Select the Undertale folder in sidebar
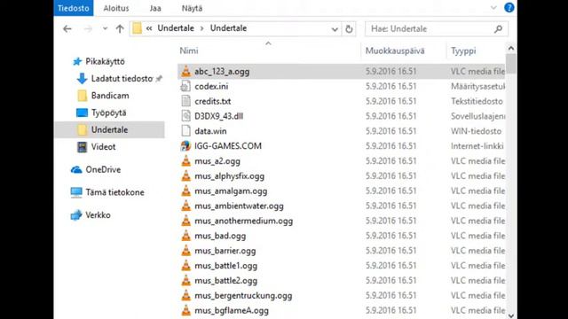Screen dimensions: 568x319 point(109,129)
